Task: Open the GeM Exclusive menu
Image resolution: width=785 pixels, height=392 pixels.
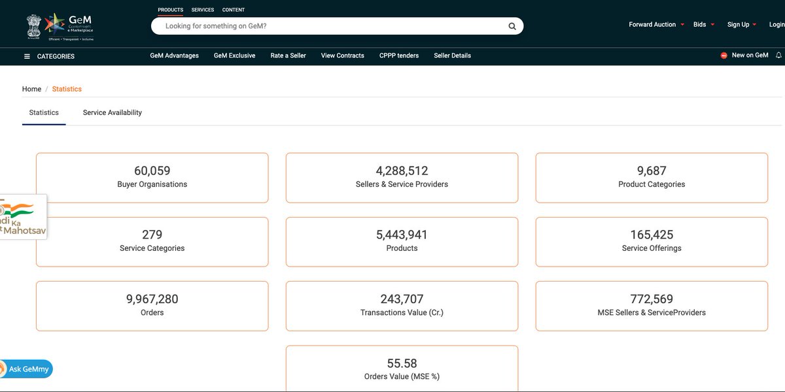Action: [x=234, y=56]
